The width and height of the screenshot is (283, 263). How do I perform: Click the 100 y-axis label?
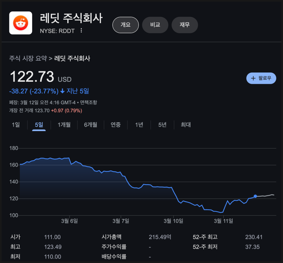coord(14,215)
